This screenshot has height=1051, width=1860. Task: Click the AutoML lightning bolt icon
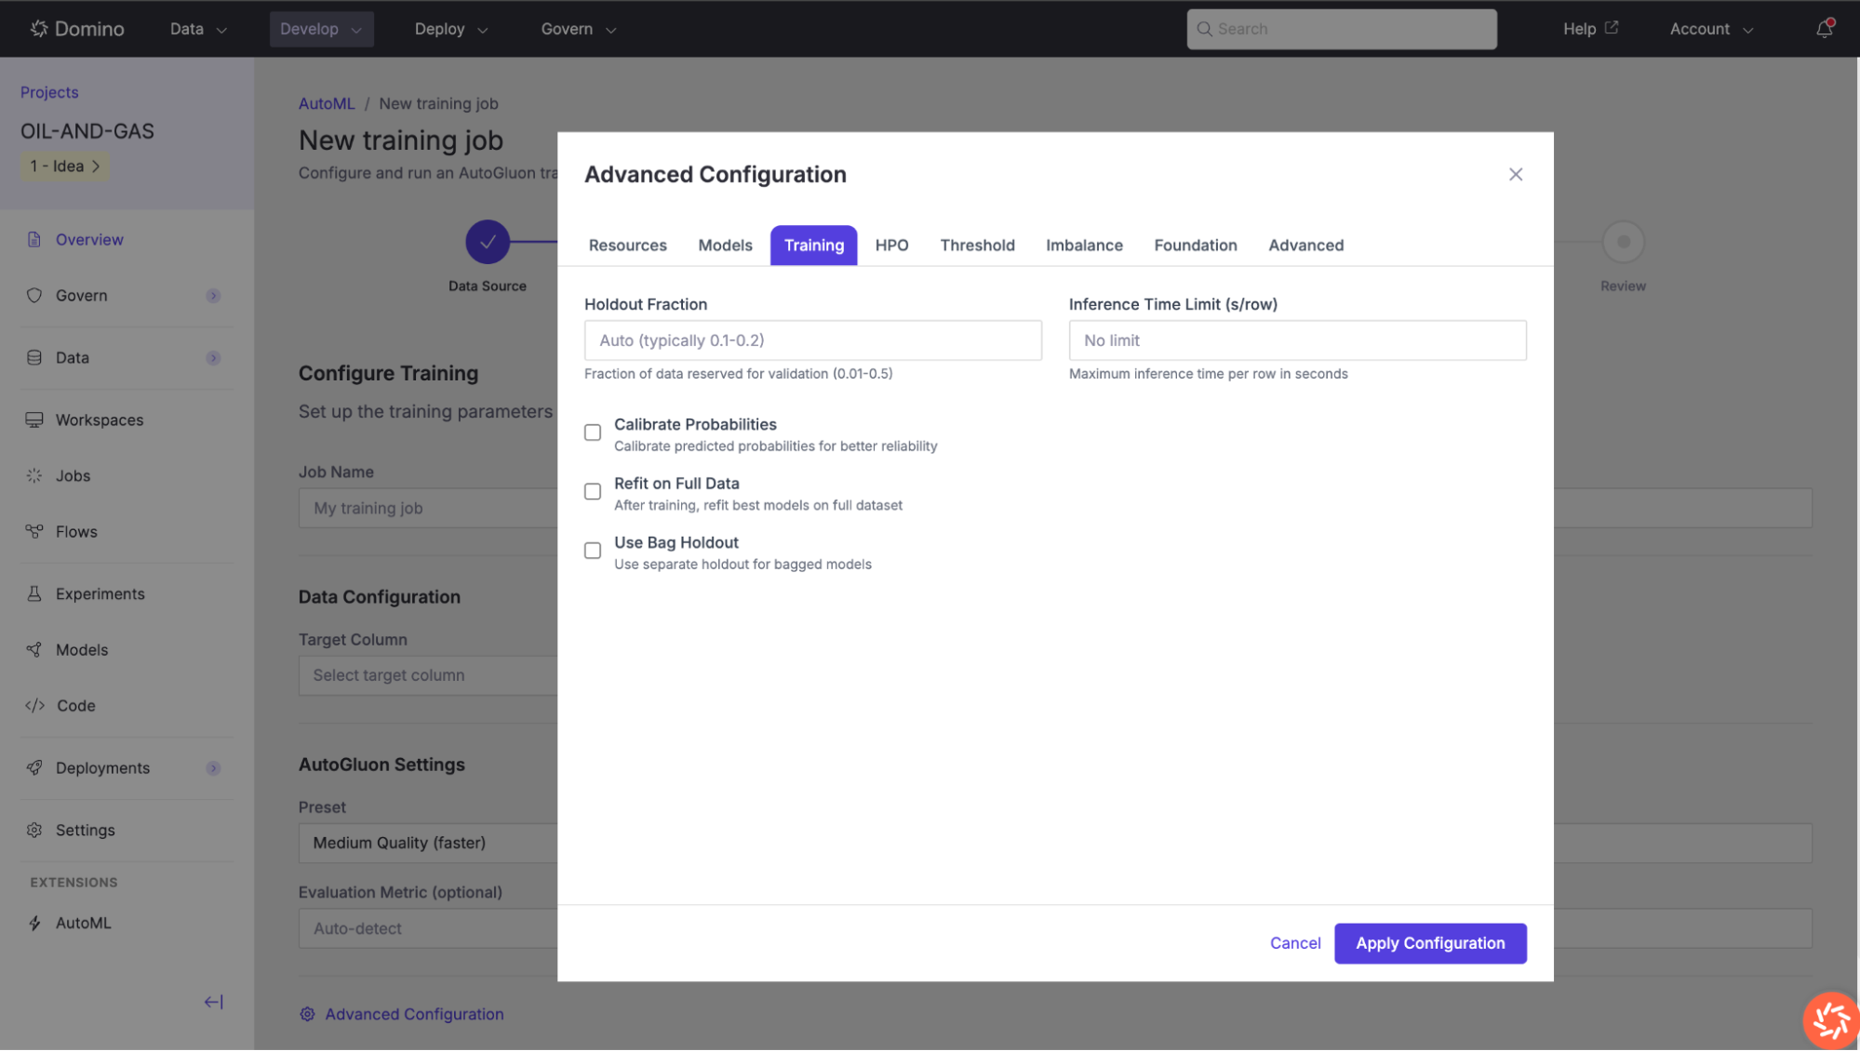pos(34,923)
